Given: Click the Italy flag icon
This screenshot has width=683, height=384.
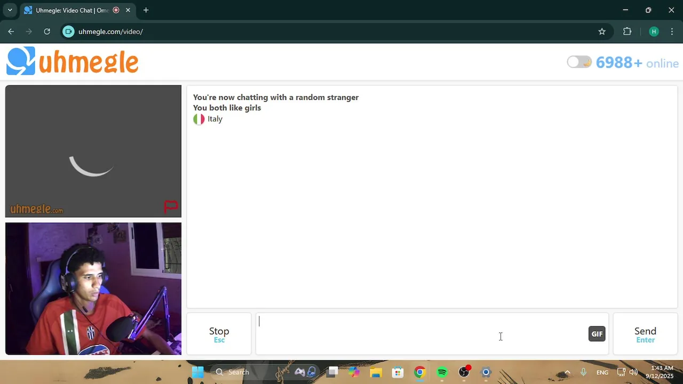Looking at the screenshot, I should 198,119.
